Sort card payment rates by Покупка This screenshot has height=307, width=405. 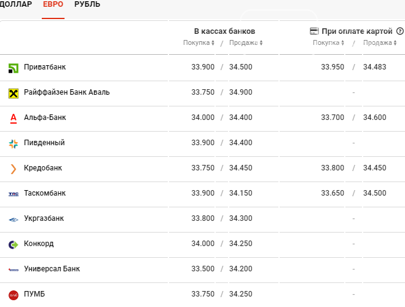[x=328, y=42]
